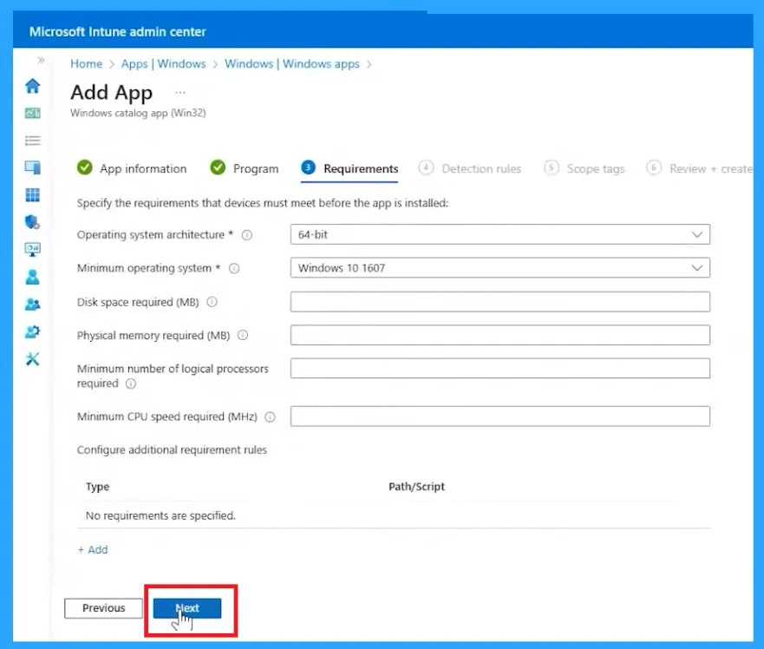
Task: Show info for Minimum operating system
Action: 234,268
